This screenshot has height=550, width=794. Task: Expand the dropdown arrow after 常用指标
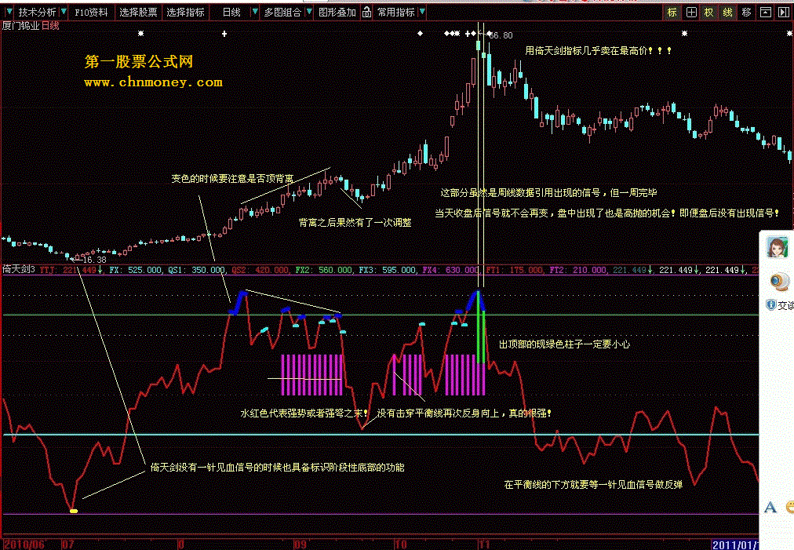coord(422,12)
